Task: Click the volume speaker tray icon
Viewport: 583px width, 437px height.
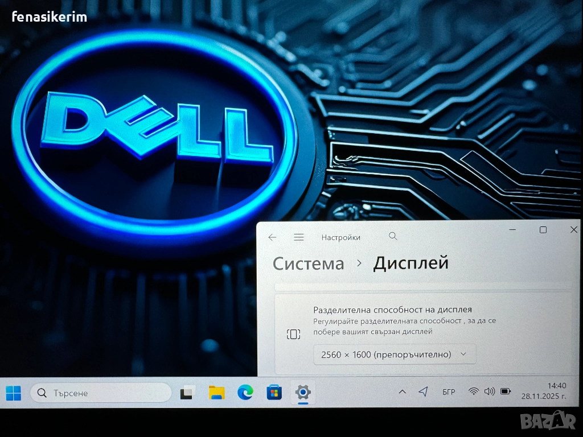Action: [x=489, y=391]
